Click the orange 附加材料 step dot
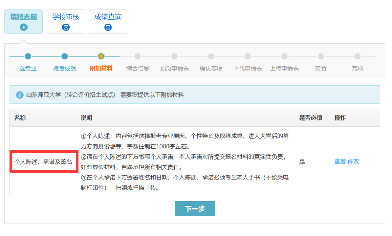Viewport: 392px width, 236px height. pyautogui.click(x=101, y=56)
